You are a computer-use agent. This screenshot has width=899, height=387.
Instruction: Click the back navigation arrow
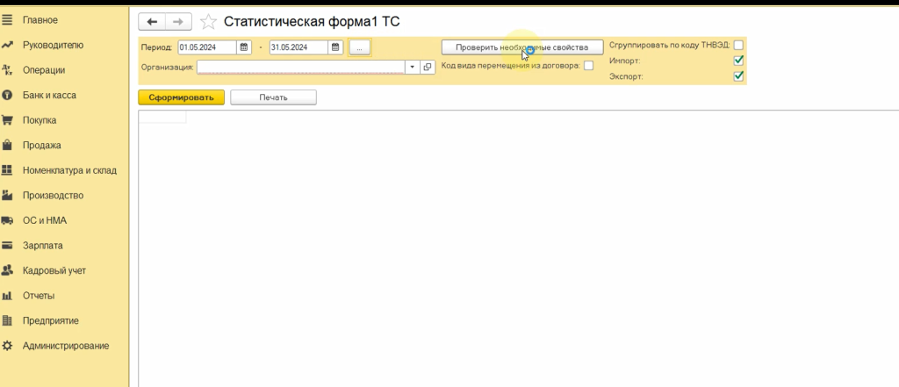click(x=152, y=22)
